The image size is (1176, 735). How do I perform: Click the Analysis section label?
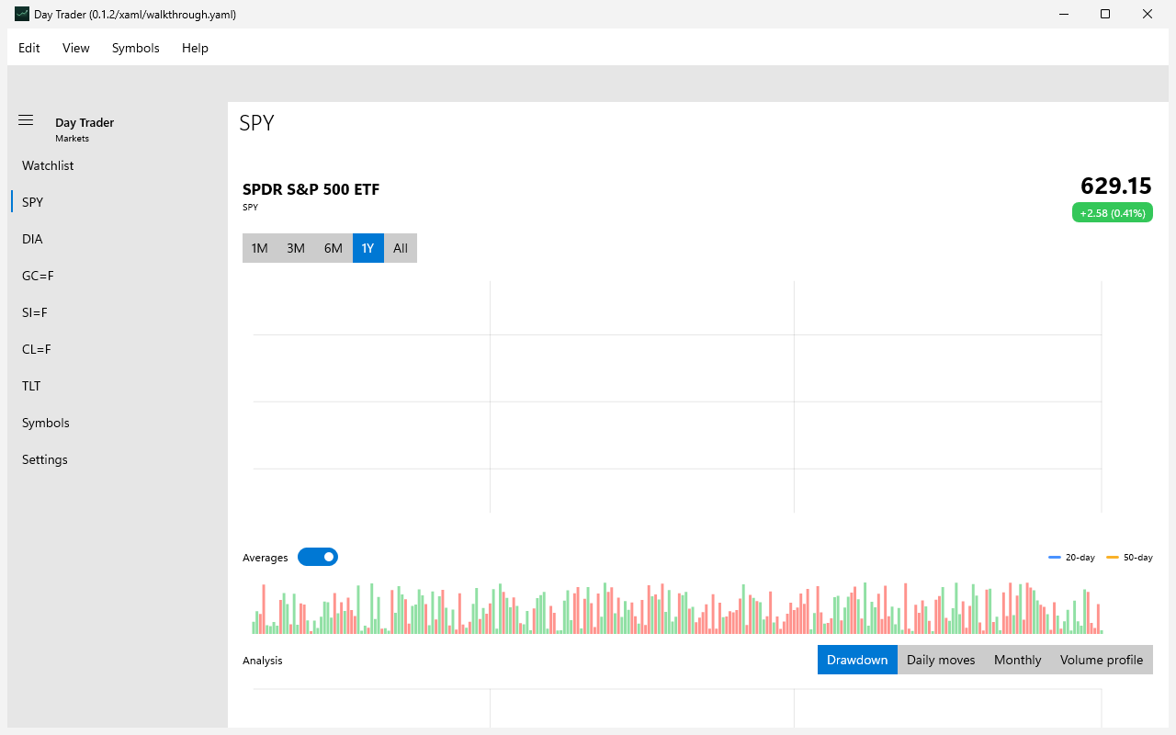(263, 661)
